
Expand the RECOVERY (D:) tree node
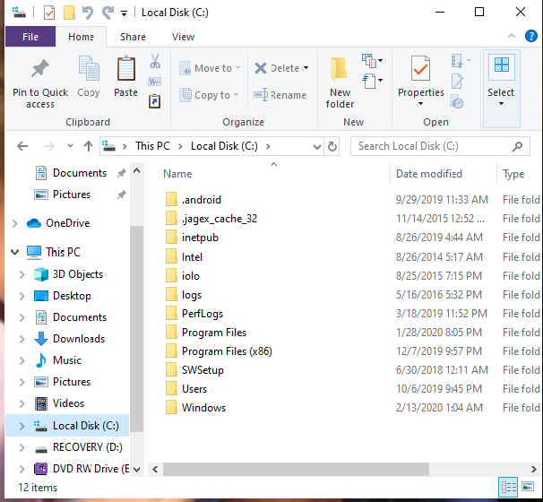[22, 447]
